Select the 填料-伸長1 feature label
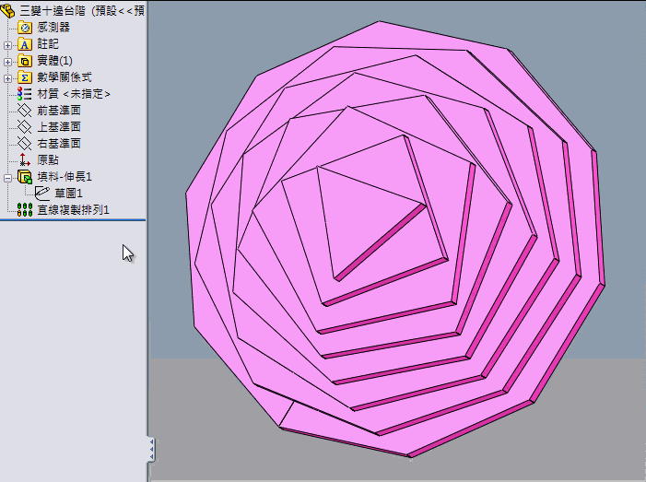The image size is (646, 482). (65, 176)
